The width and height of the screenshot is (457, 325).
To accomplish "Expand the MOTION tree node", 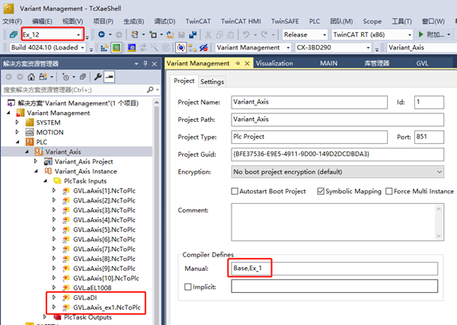I will [x=18, y=132].
